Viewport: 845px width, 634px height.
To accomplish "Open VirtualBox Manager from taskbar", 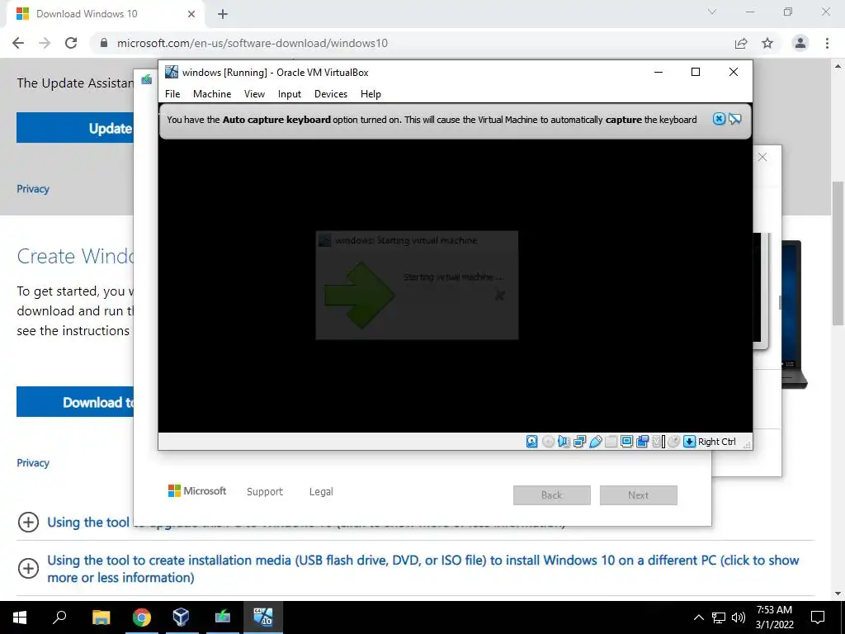I will pyautogui.click(x=181, y=617).
